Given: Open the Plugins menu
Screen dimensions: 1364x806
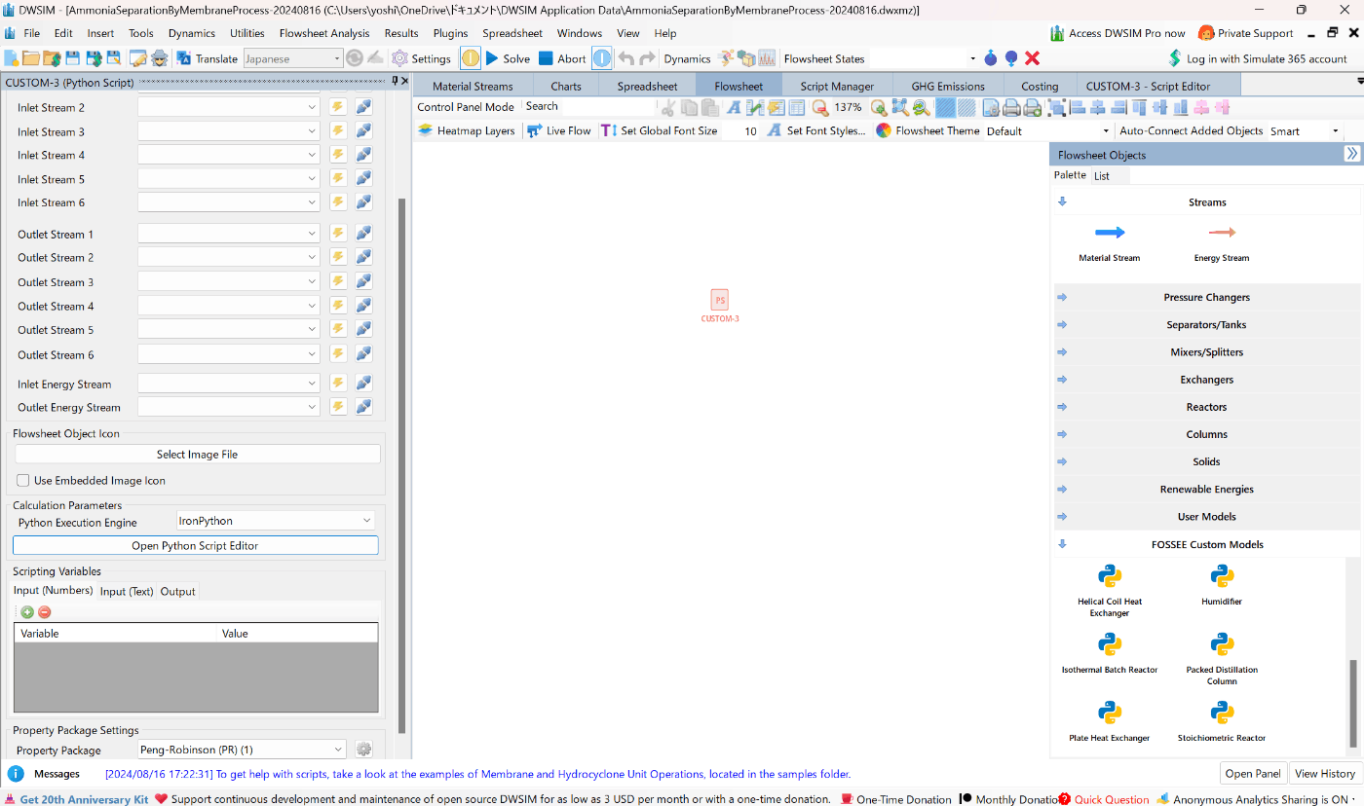Looking at the screenshot, I should (450, 33).
